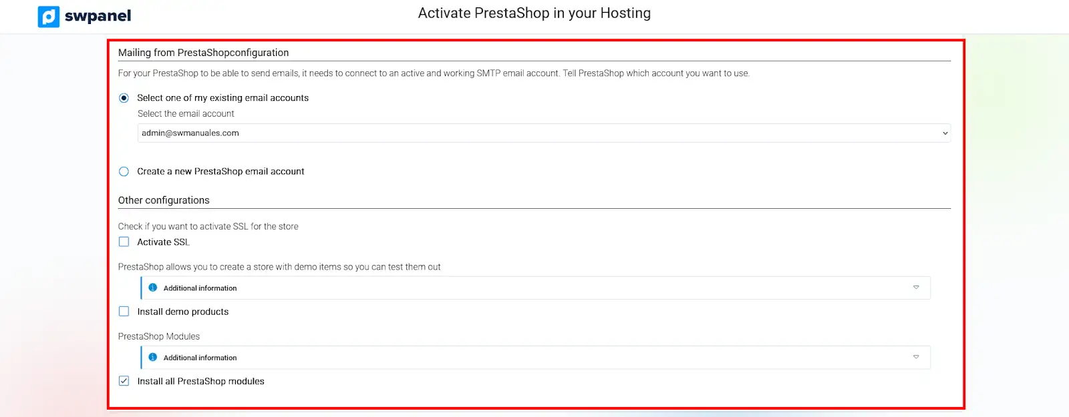Open the admin@swmanuales.com email account dropdown
The width and height of the screenshot is (1069, 417).
click(x=534, y=133)
